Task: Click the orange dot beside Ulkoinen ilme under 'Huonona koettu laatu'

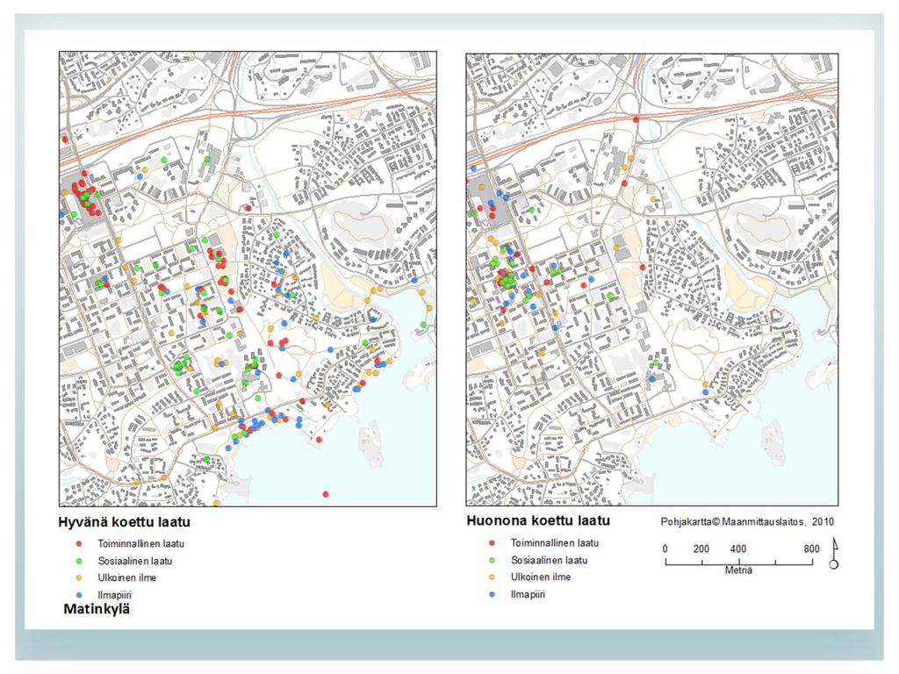Action: click(x=492, y=577)
